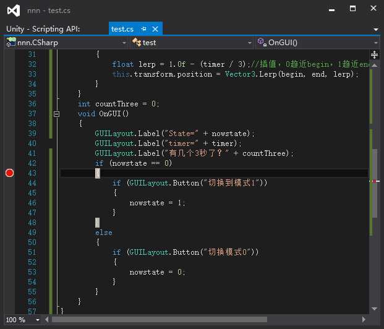384x329 pixels.
Task: Click the 'else' keyword on line 49
Action: coord(104,233)
